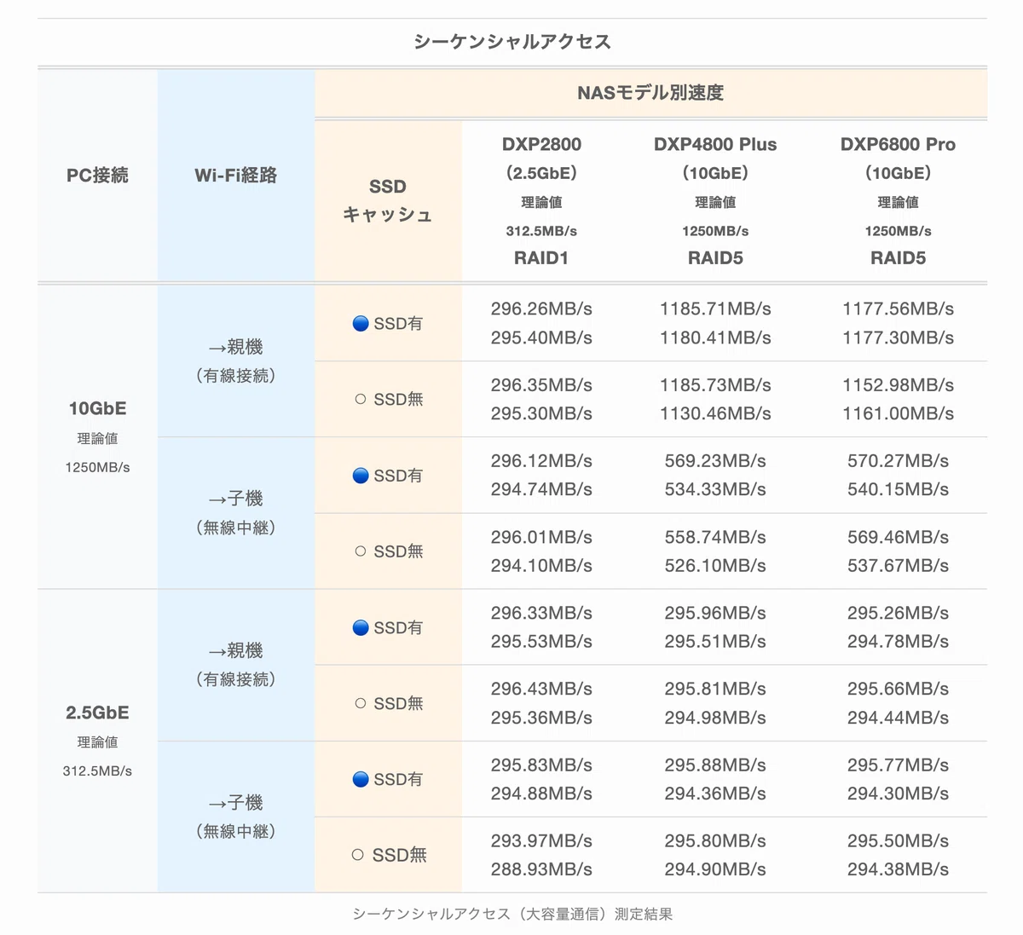The image size is (1023, 935).
Task: Click the blue dot in the 296.33MB/s row
Action: [x=361, y=627]
